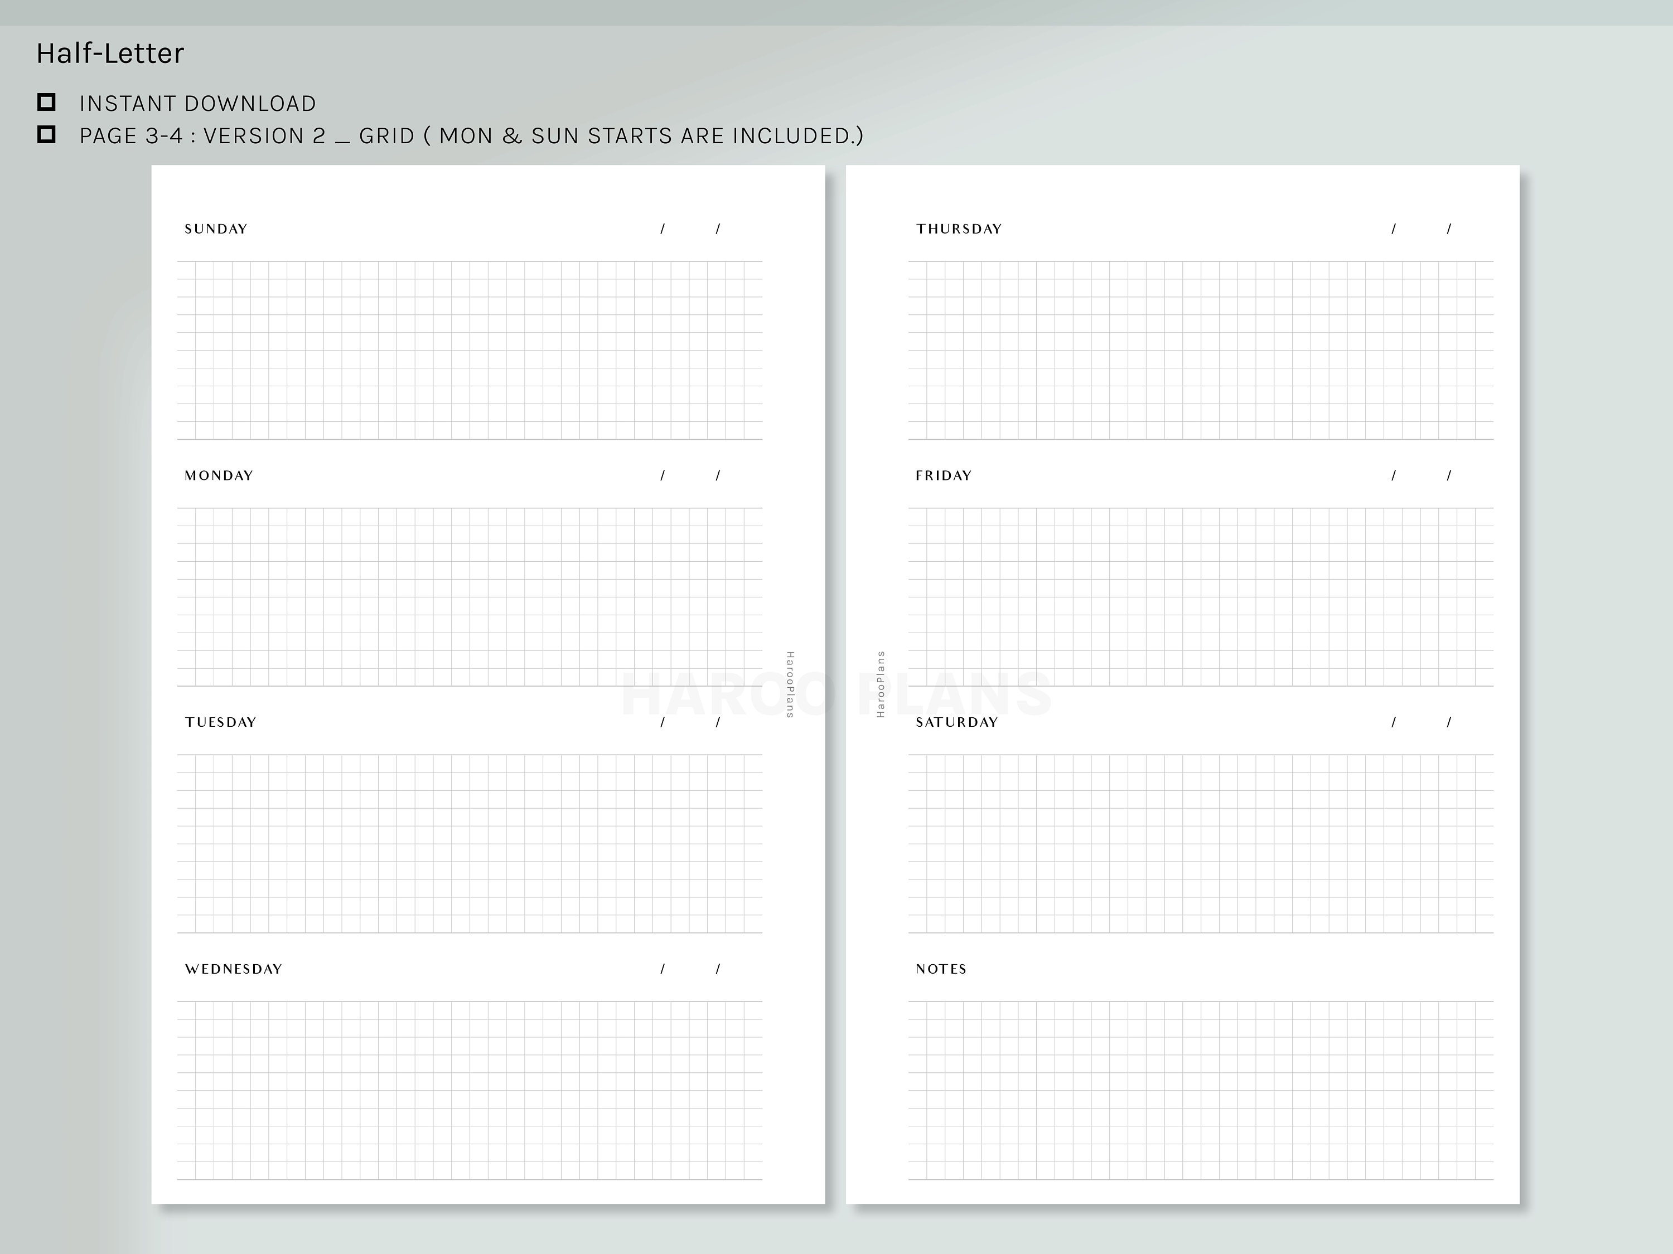The width and height of the screenshot is (1673, 1254).
Task: Click the SATURDAY section header
Action: (x=956, y=722)
